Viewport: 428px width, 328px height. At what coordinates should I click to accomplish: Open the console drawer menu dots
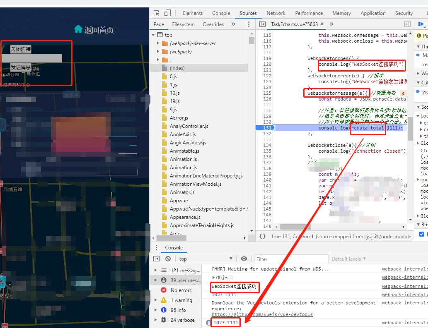(156, 247)
